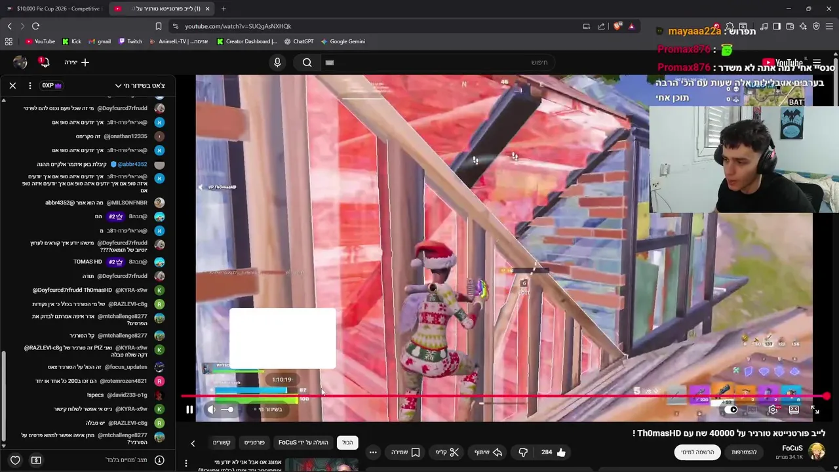Open a new browser tab
839x472 pixels.
[x=224, y=9]
